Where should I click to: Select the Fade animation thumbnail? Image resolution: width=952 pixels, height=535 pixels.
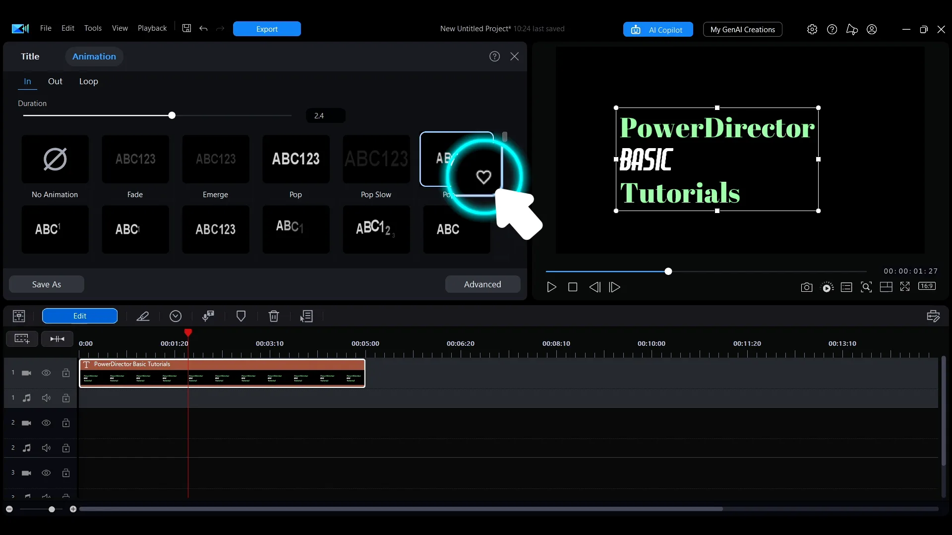click(135, 159)
